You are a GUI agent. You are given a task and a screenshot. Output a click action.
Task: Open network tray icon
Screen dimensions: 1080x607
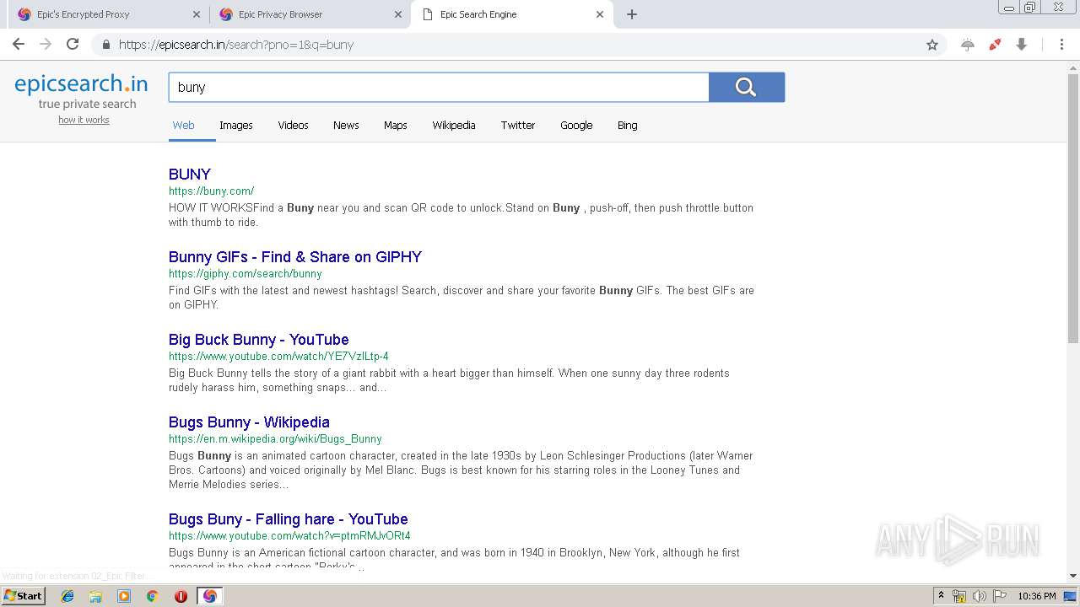pos(959,596)
